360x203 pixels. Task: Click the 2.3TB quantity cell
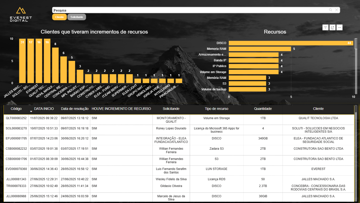pyautogui.click(x=263, y=186)
